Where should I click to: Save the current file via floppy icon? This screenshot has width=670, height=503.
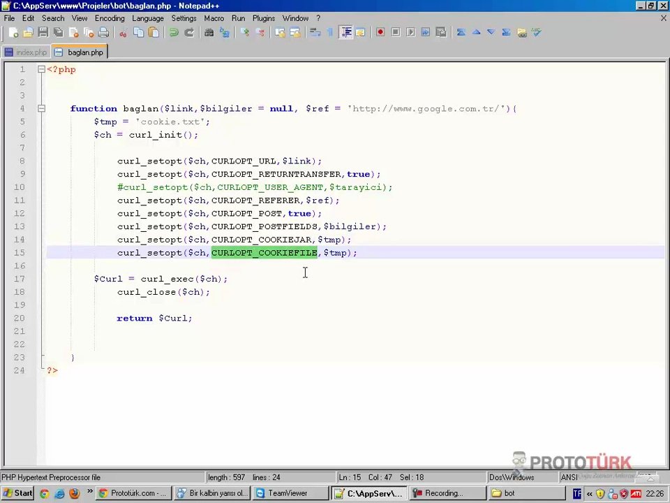click(x=43, y=33)
